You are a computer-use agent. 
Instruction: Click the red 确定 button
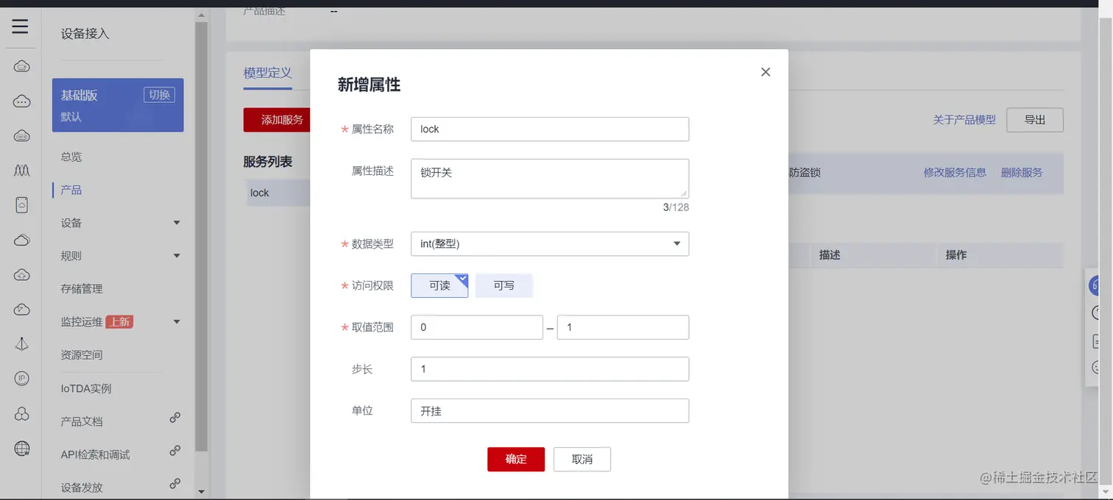click(516, 459)
